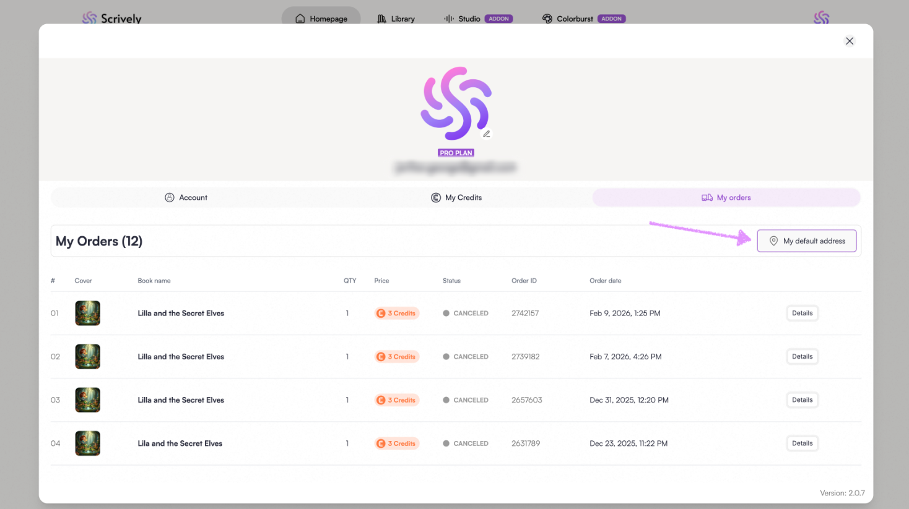Click book name Lila and the Secret Elves
Screen dimensions: 909x509
[x=180, y=443]
